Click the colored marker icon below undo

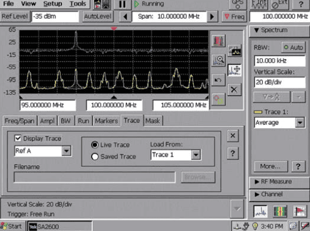coord(218,99)
